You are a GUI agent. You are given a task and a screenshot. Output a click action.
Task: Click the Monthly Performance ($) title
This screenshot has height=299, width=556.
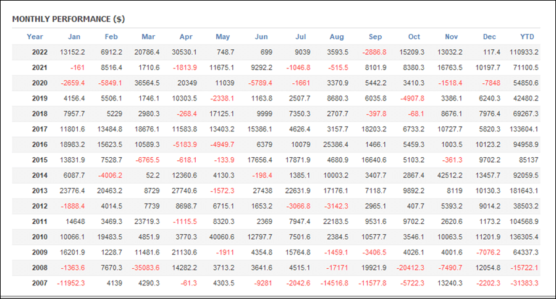click(x=69, y=19)
